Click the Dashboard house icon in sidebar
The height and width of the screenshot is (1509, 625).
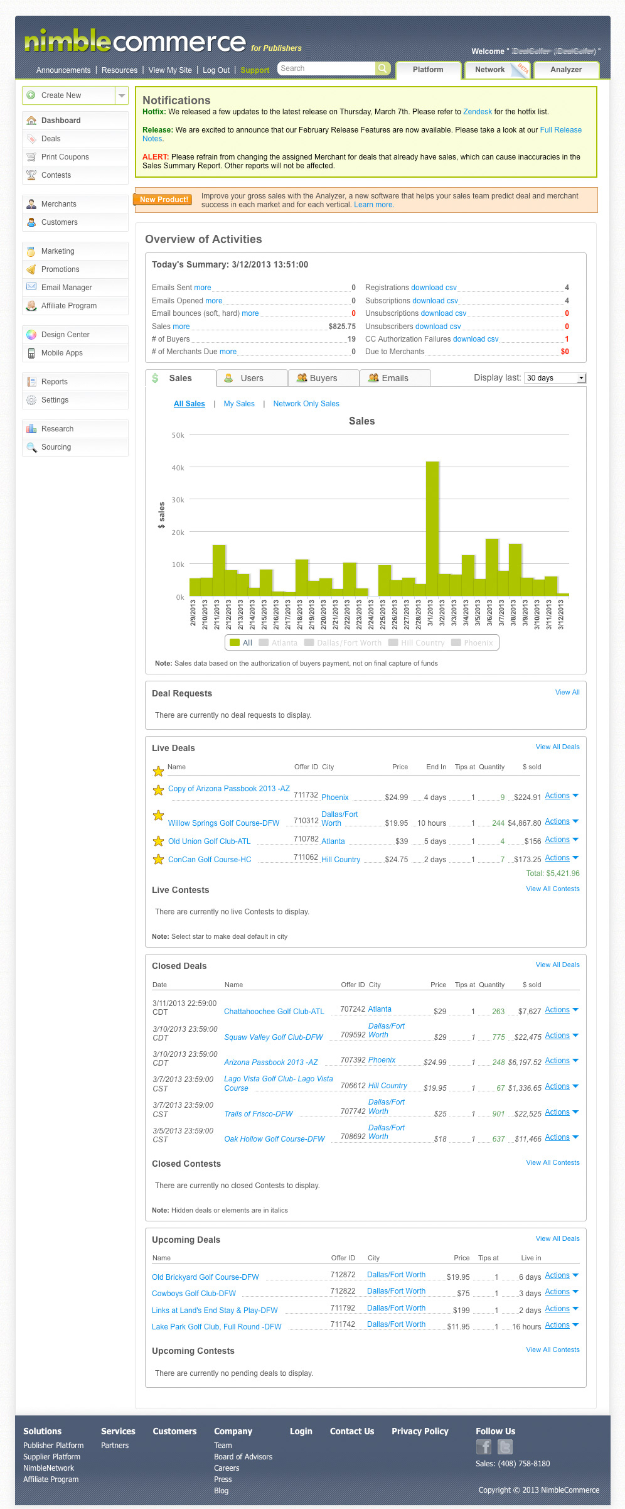(x=31, y=121)
